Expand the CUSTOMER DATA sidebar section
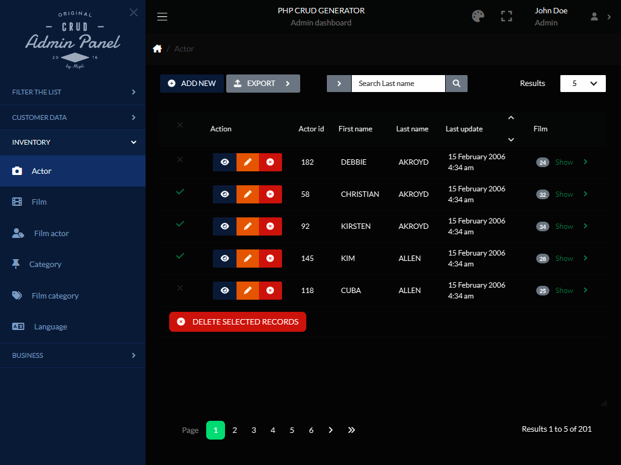Screen dimensions: 621x465 (x=73, y=117)
